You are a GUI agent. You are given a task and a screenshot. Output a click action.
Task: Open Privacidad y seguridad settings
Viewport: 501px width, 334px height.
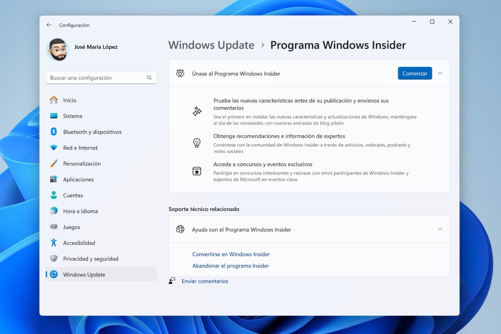(x=101, y=259)
